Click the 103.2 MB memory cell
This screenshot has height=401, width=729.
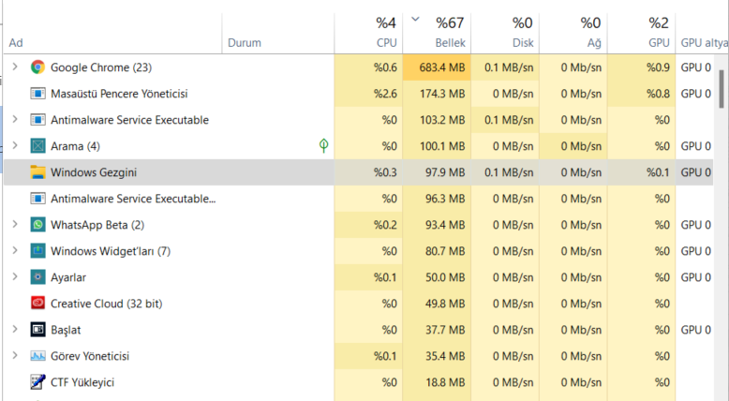tap(437, 120)
